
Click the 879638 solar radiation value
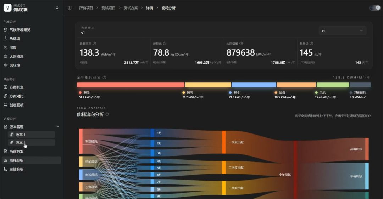(x=240, y=52)
